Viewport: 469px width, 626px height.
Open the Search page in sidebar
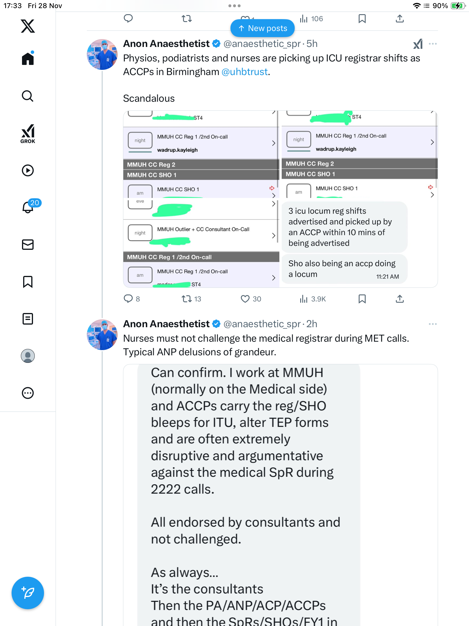28,96
